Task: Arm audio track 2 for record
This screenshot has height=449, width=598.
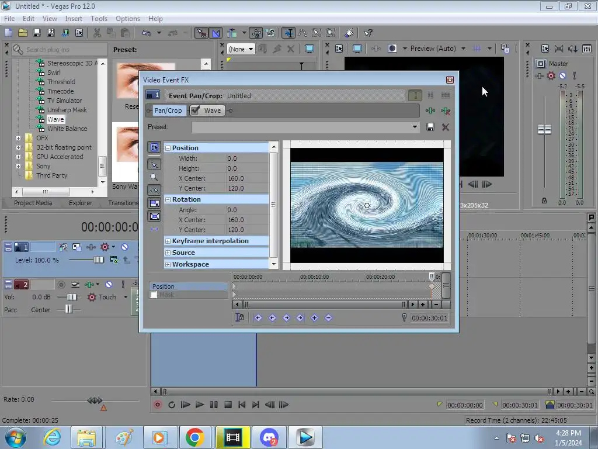Action: point(61,285)
